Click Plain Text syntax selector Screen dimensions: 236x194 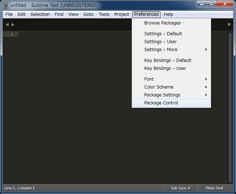(x=214, y=188)
